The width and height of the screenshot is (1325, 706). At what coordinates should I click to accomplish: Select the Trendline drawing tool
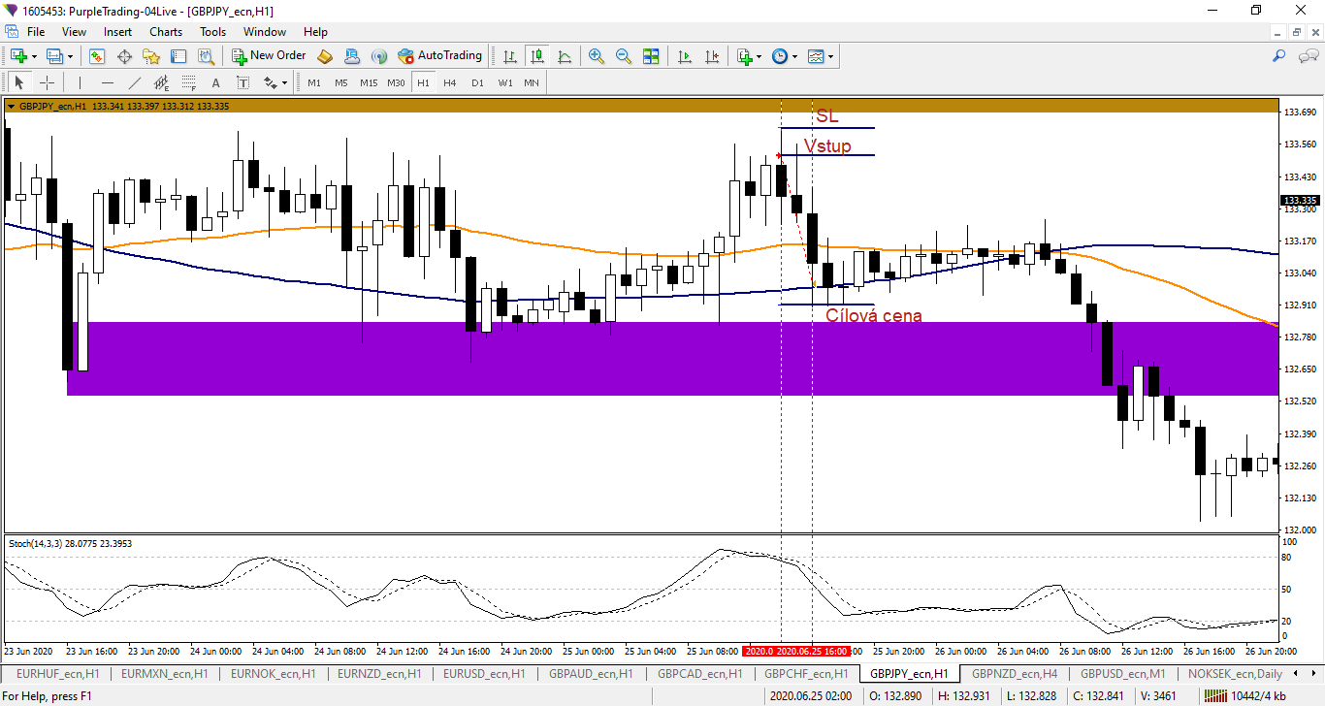tap(134, 82)
